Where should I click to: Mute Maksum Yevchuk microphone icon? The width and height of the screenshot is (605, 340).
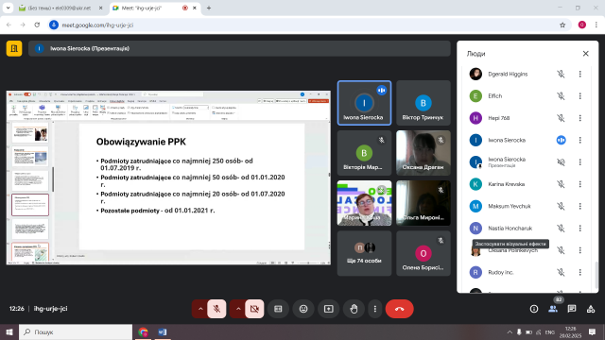[x=561, y=206]
